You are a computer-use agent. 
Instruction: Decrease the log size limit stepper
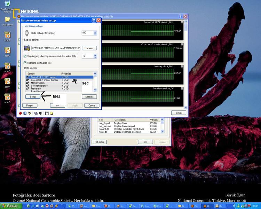pos(95,57)
